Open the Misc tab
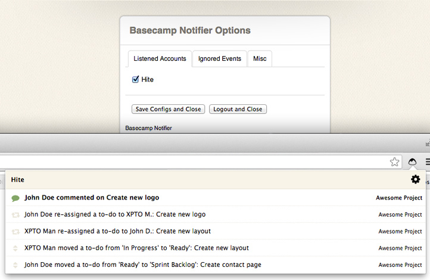Viewport: 430px width, 280px height. coord(260,59)
